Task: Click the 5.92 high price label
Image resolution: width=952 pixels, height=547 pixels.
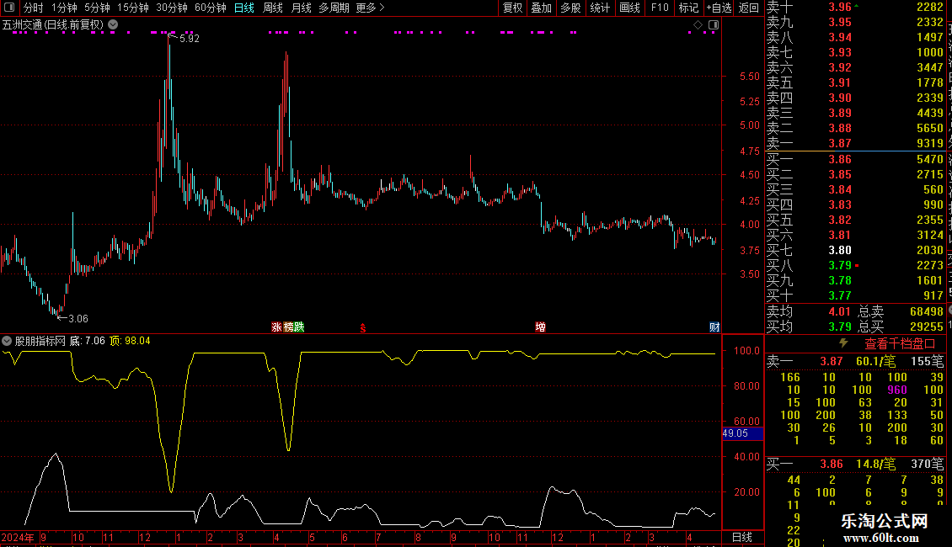Action: coord(190,38)
